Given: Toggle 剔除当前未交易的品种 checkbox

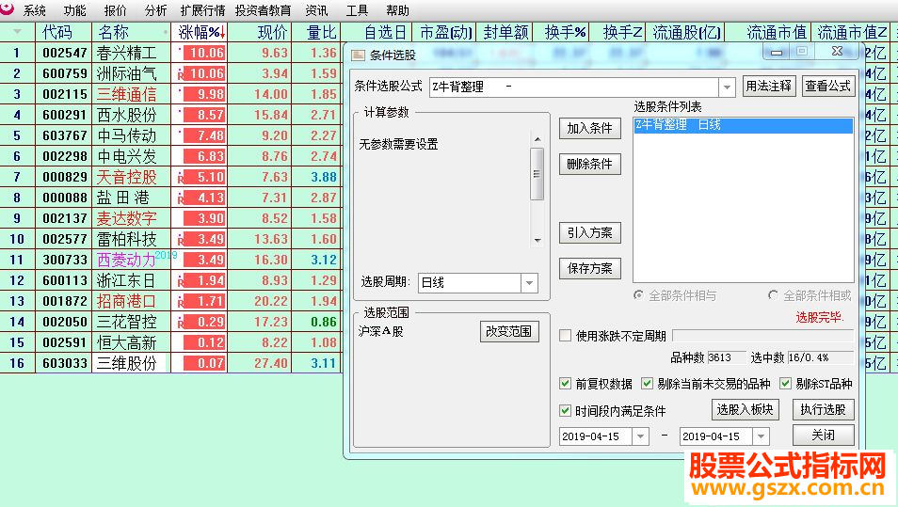Looking at the screenshot, I should (648, 384).
